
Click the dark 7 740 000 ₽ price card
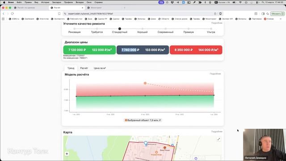[x=143, y=50]
